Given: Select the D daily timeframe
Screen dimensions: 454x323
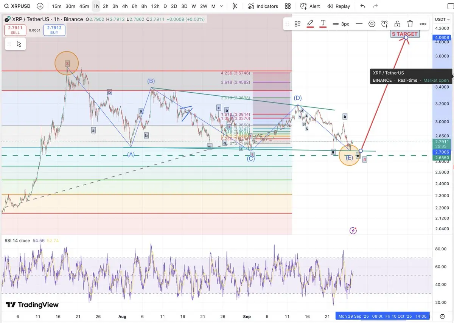Looking at the screenshot, I should click(165, 6).
